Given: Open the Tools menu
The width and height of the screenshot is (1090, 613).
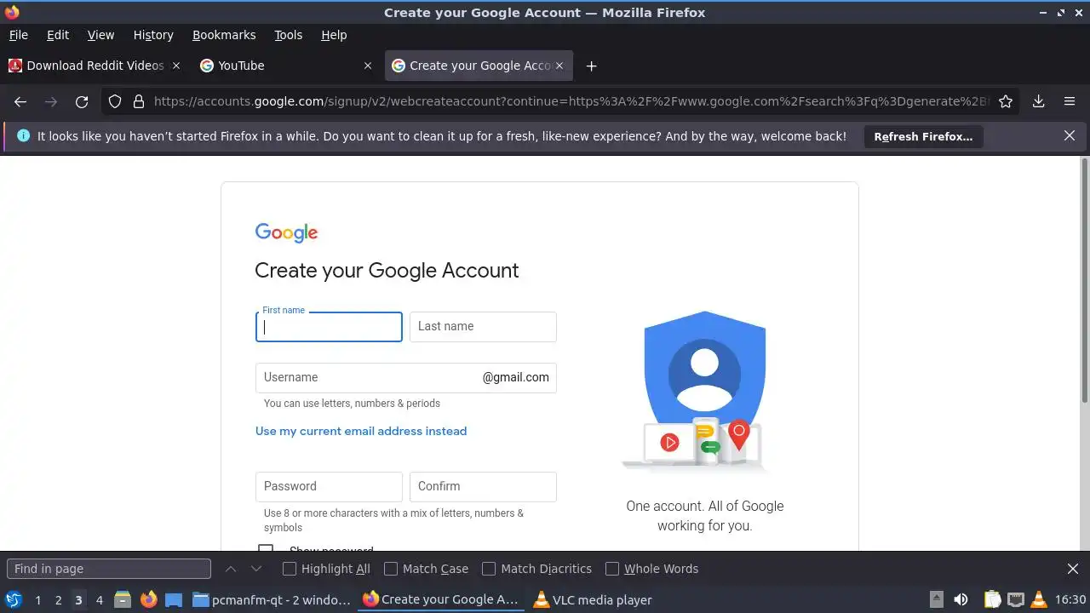Looking at the screenshot, I should tap(288, 35).
